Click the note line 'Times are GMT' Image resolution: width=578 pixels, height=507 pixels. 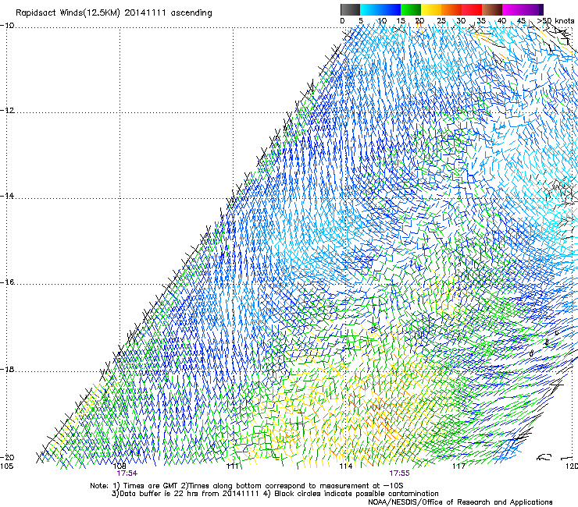(x=151, y=486)
